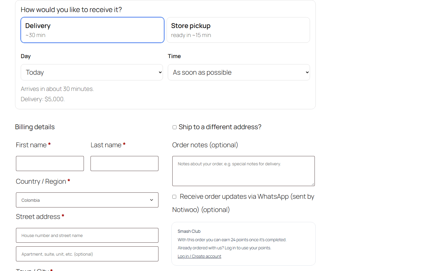Focus the Order notes text area

(244, 171)
